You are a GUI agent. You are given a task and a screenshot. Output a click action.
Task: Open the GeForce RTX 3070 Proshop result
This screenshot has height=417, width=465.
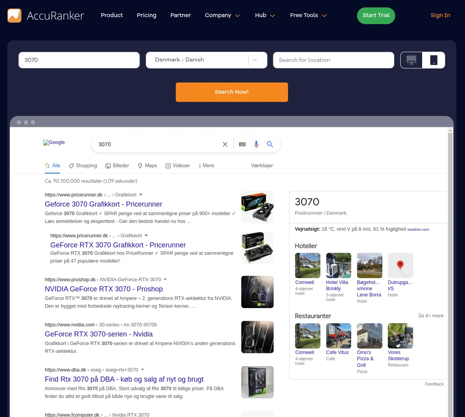click(104, 289)
